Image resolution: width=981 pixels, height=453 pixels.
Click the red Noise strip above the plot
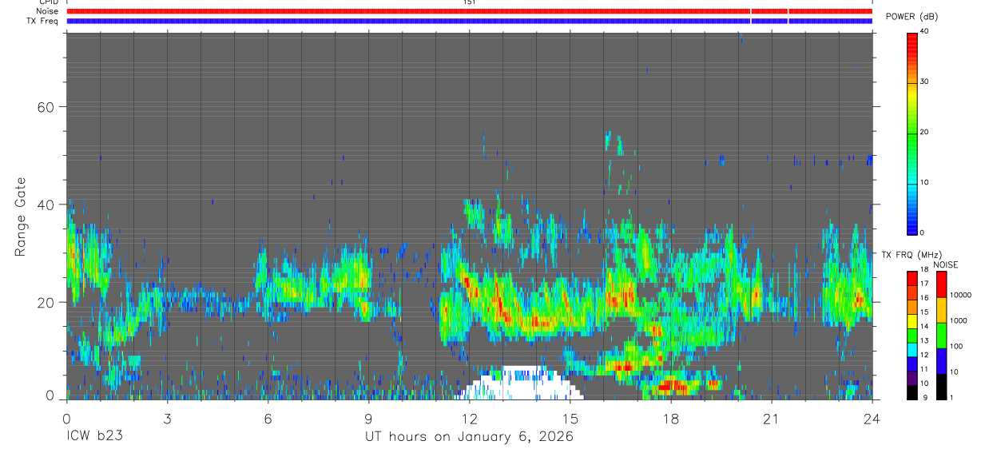click(x=469, y=11)
